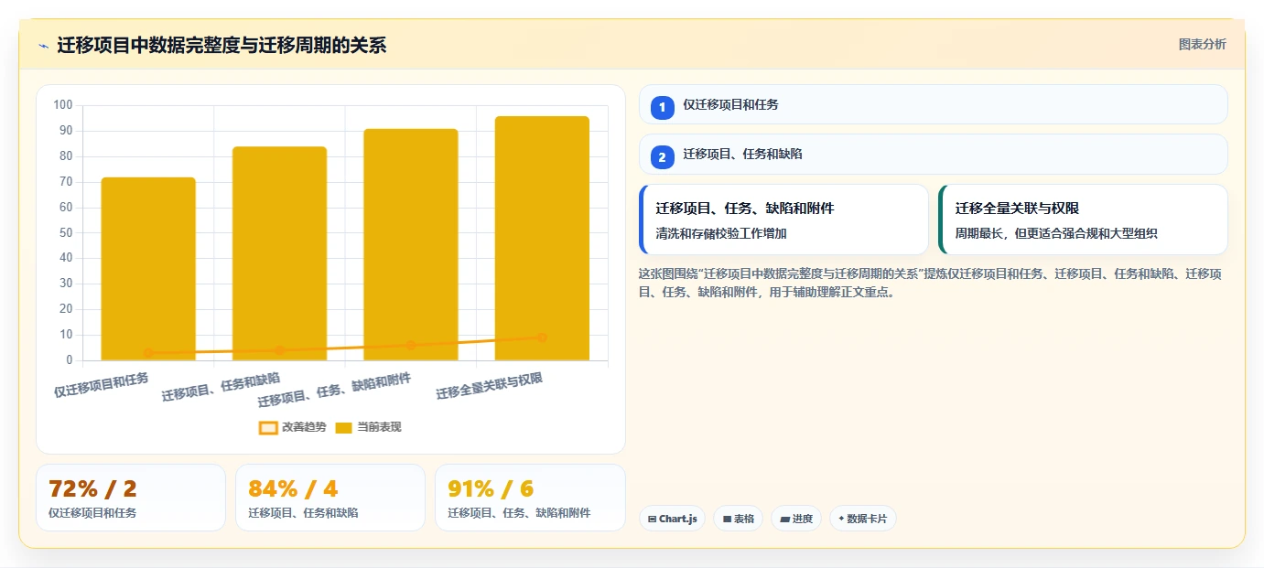Click the numbered badge 2 icon
Viewport: 1264px width, 568px height.
tap(662, 156)
